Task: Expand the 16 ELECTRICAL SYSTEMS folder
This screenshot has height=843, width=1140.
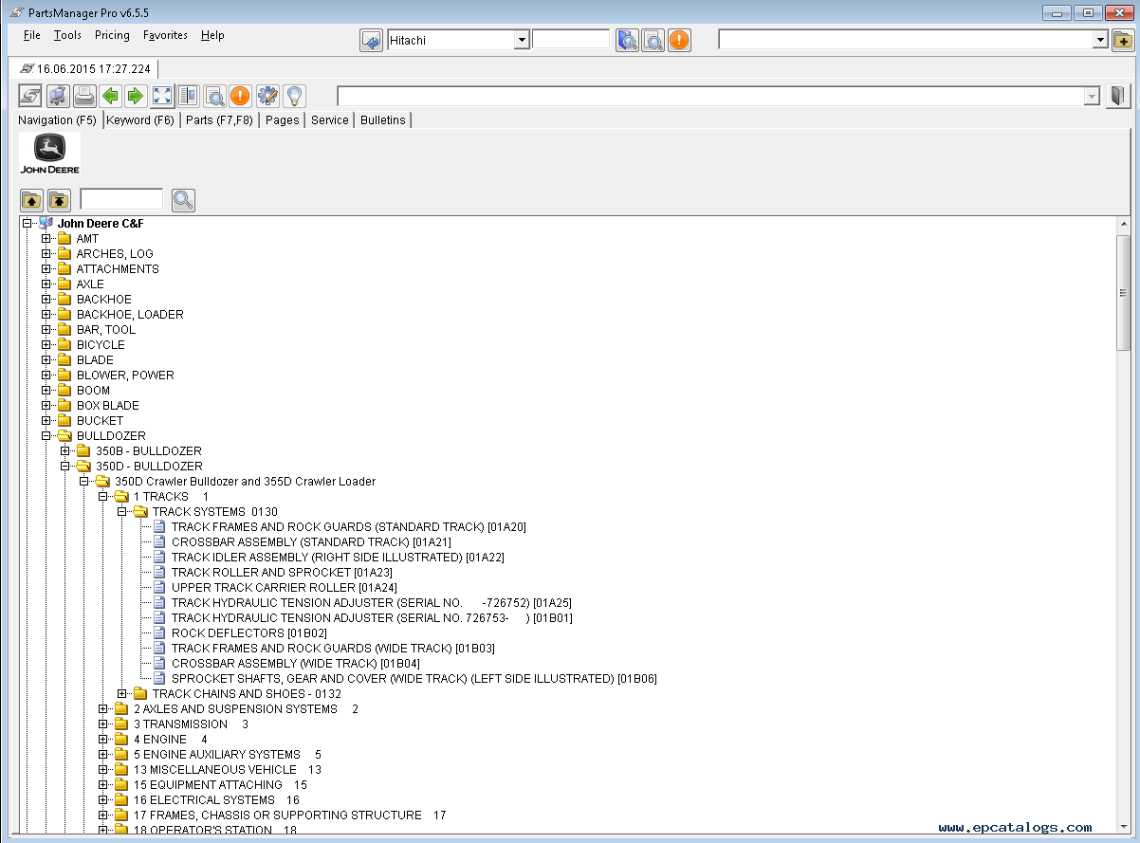Action: (x=102, y=800)
